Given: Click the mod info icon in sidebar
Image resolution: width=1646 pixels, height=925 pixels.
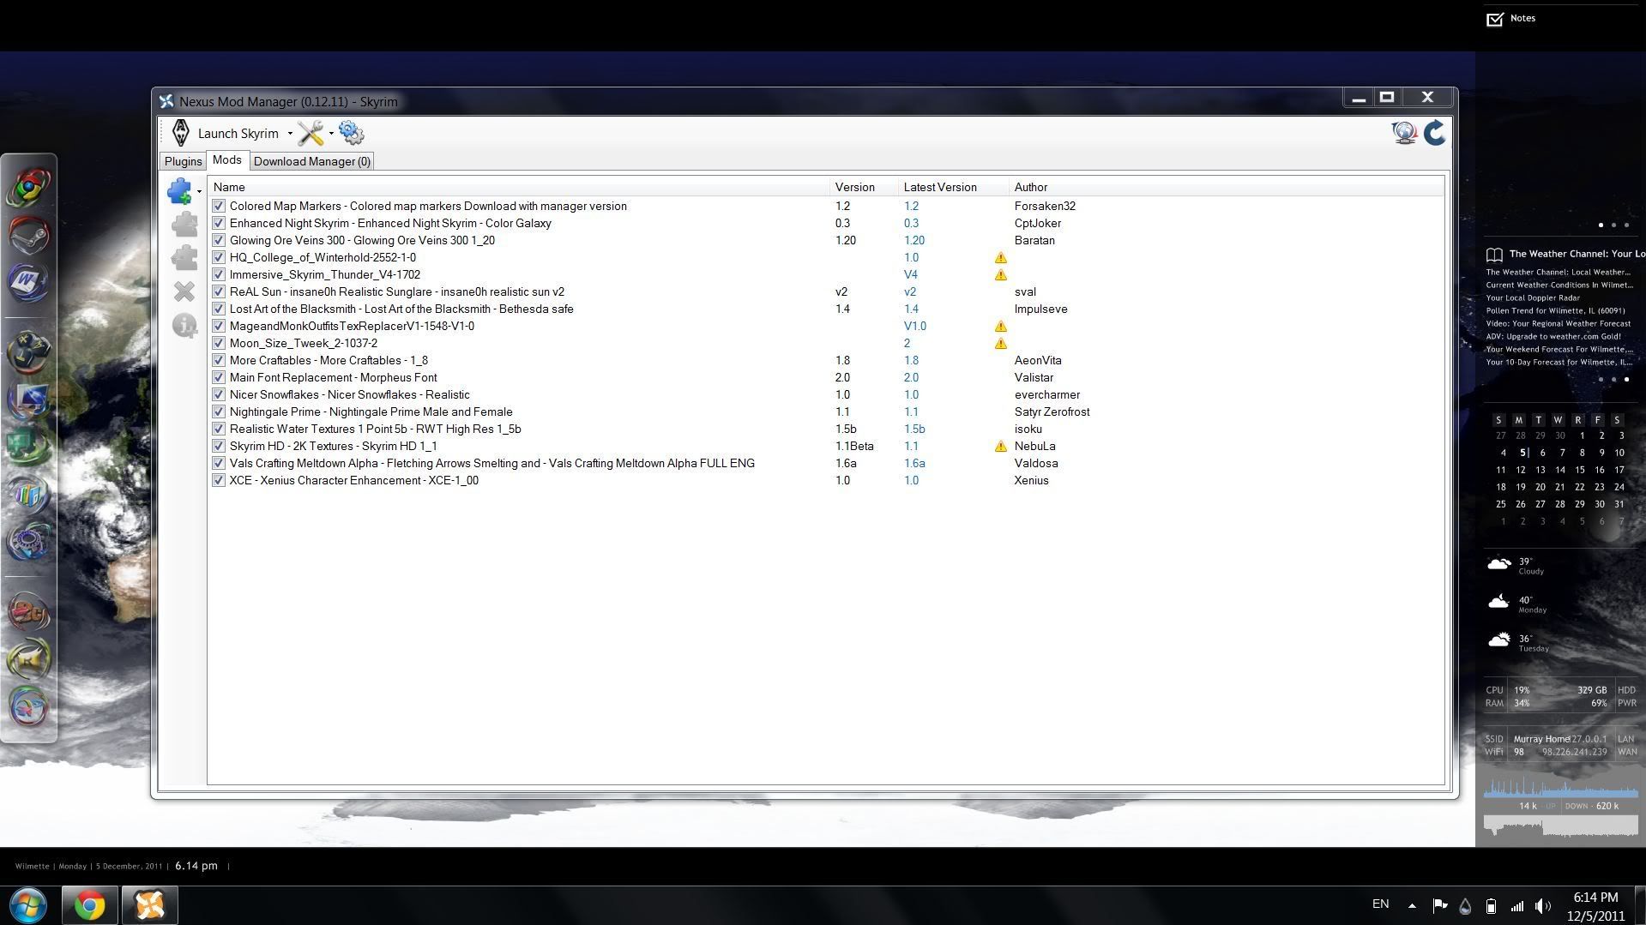Looking at the screenshot, I should pyautogui.click(x=184, y=326).
